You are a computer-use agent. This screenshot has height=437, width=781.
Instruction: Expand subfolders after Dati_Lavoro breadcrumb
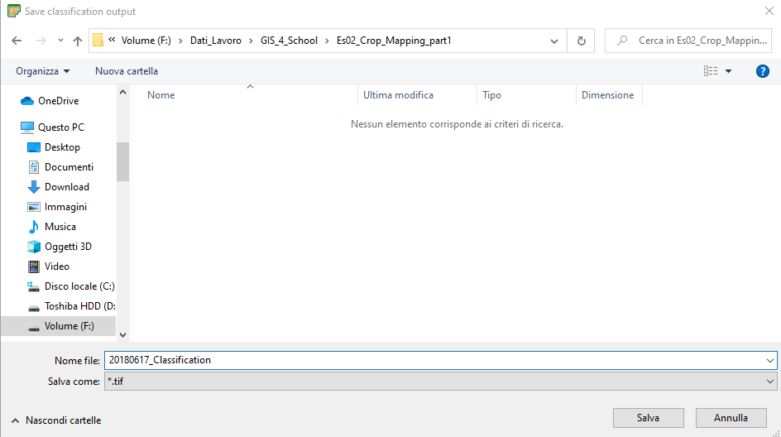(251, 41)
